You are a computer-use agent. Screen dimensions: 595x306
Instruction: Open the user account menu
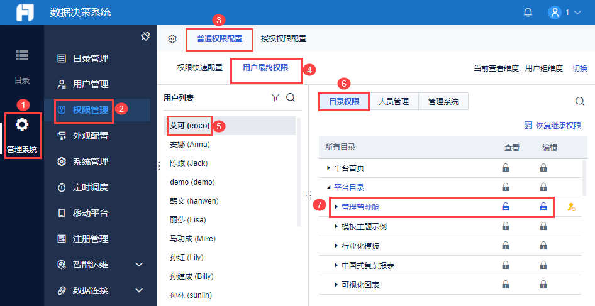[564, 13]
